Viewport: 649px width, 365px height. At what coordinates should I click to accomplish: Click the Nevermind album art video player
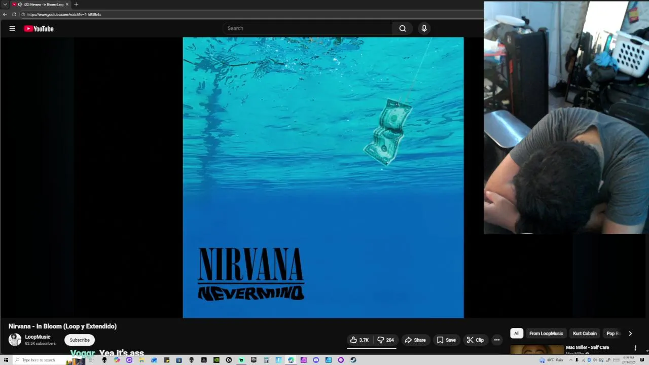click(x=323, y=177)
